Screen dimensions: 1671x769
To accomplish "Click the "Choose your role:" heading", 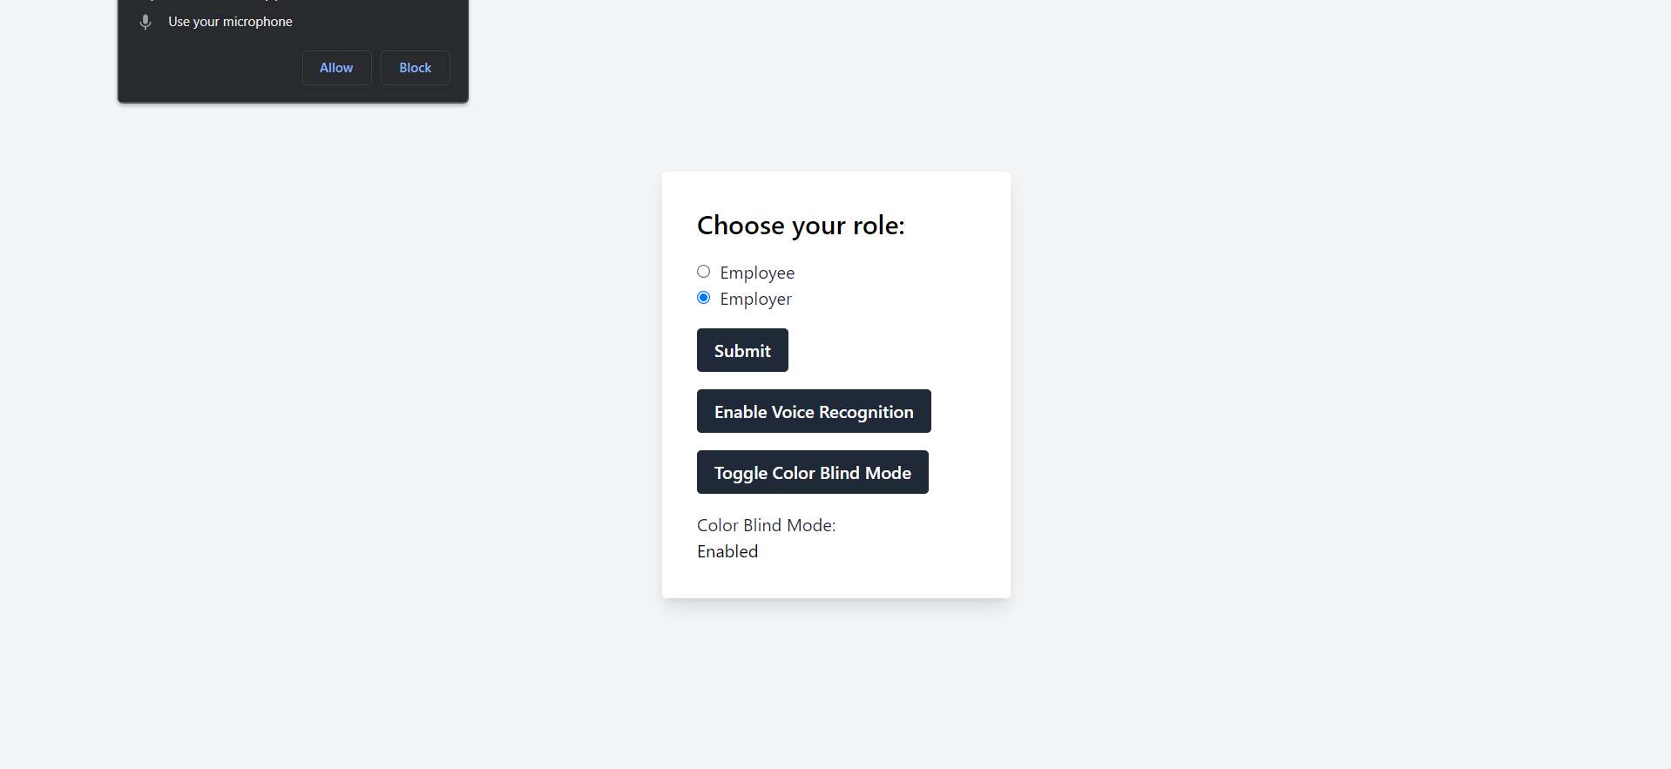I will click(x=801, y=226).
